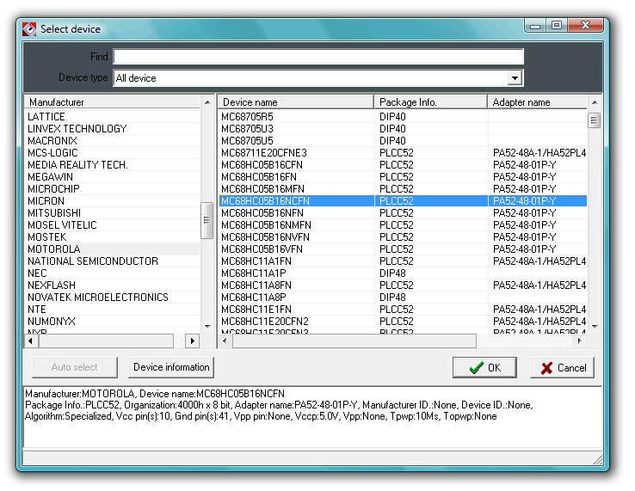Select manufacturer MCS-LOGIC
Viewport: 635px width, 491px height.
112,152
